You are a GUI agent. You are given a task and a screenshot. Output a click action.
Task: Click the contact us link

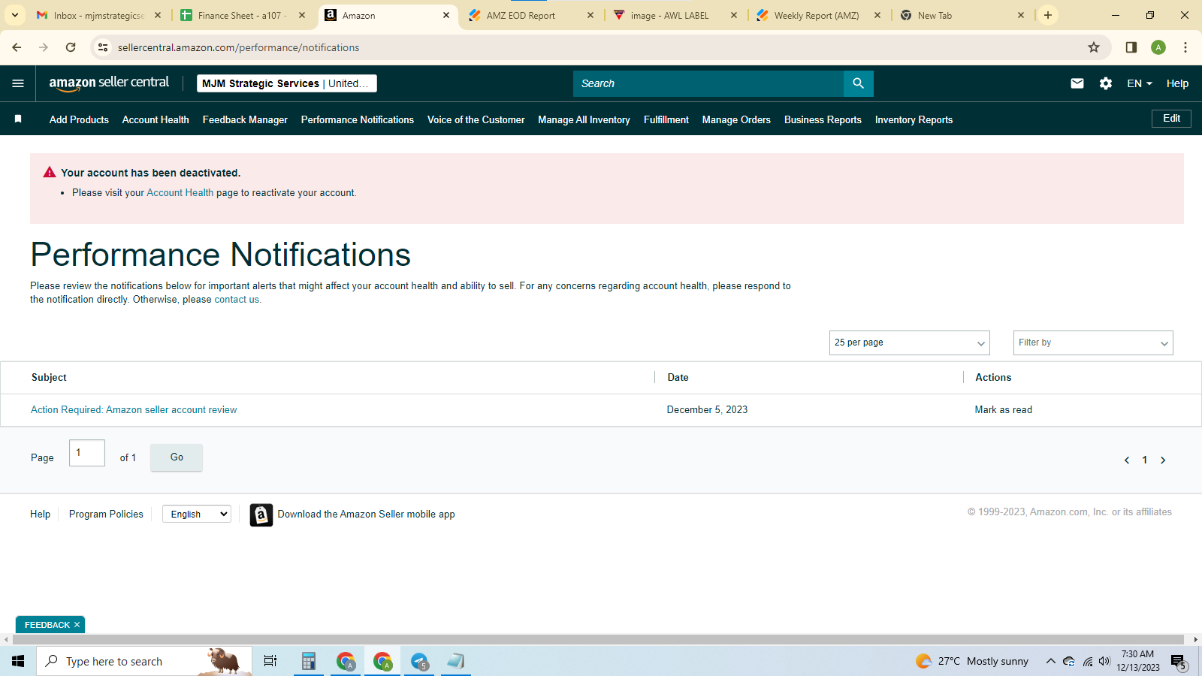pyautogui.click(x=237, y=300)
